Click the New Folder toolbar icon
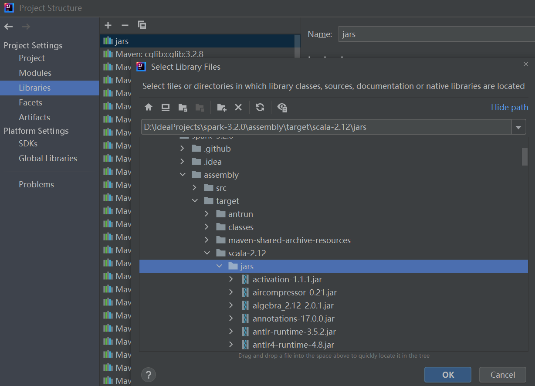535x386 pixels. 222,107
